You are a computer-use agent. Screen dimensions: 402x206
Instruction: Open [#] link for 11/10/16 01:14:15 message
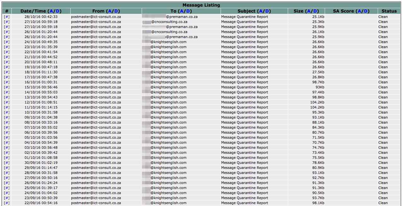7,107
